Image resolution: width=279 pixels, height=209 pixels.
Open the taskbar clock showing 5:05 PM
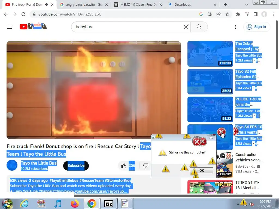(x=265, y=204)
